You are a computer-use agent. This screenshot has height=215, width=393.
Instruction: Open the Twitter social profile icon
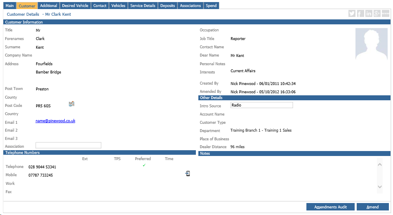(352, 14)
